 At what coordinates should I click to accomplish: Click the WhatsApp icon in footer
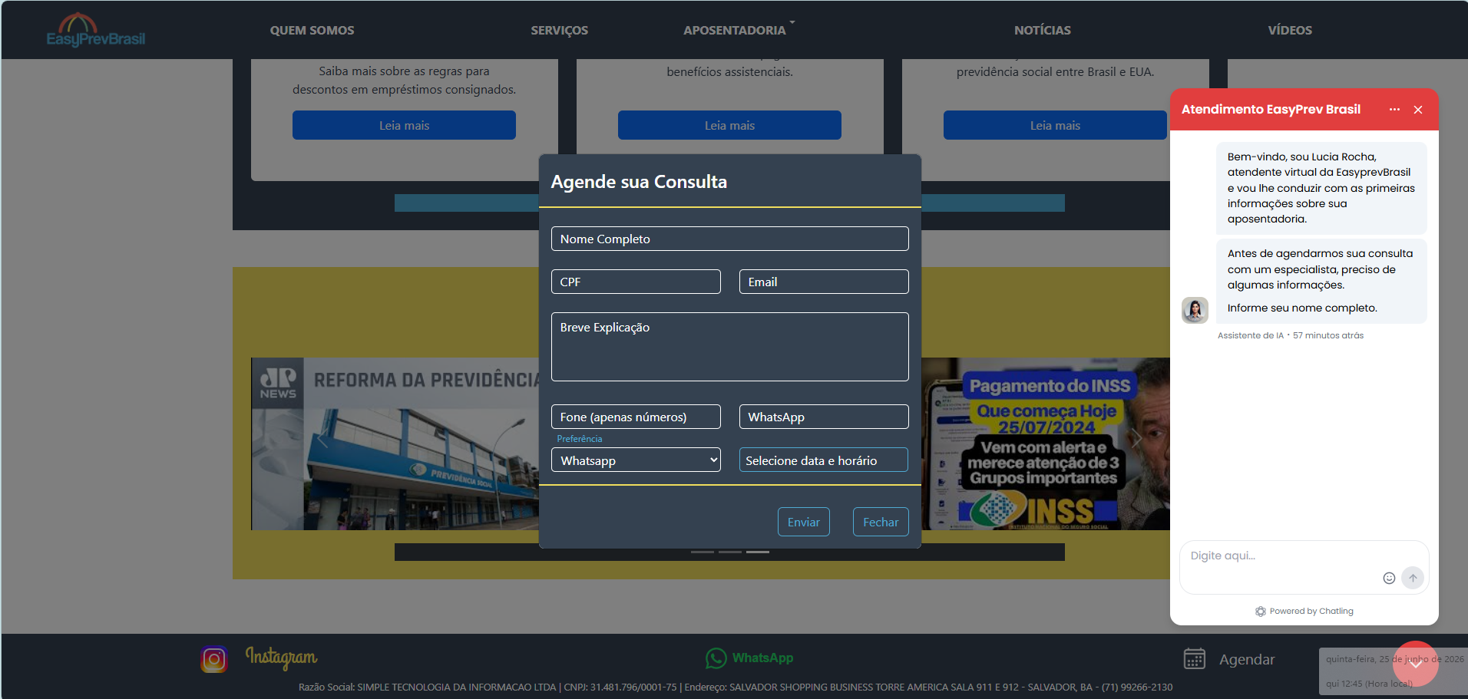click(716, 658)
